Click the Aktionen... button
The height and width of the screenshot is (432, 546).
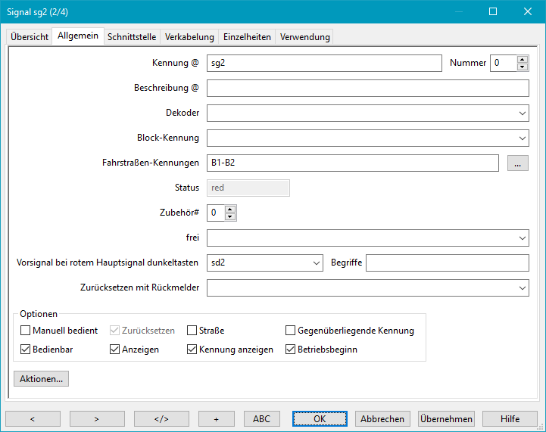click(41, 378)
